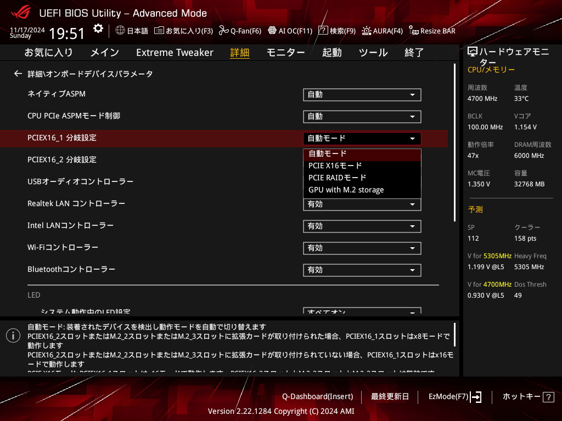This screenshot has height=421, width=562.
Task: Click the Version 2.22.1284 copyright text
Action: point(281,411)
